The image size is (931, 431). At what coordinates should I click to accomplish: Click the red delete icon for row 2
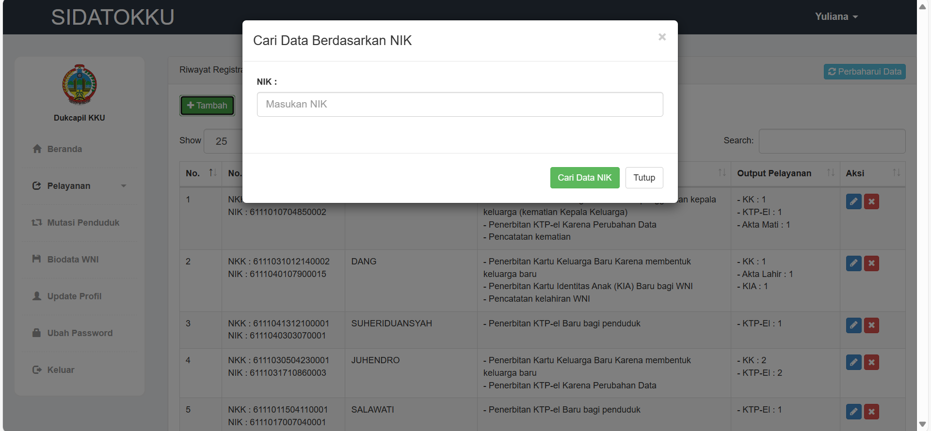click(871, 263)
